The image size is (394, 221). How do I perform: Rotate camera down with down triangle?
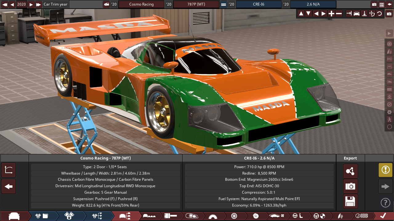[x=308, y=14]
